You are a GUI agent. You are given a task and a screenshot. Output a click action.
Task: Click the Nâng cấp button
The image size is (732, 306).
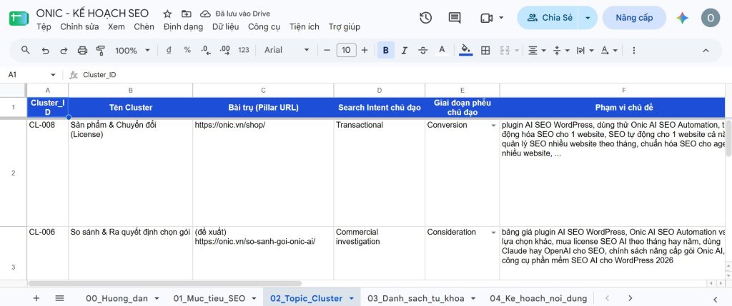pos(634,18)
